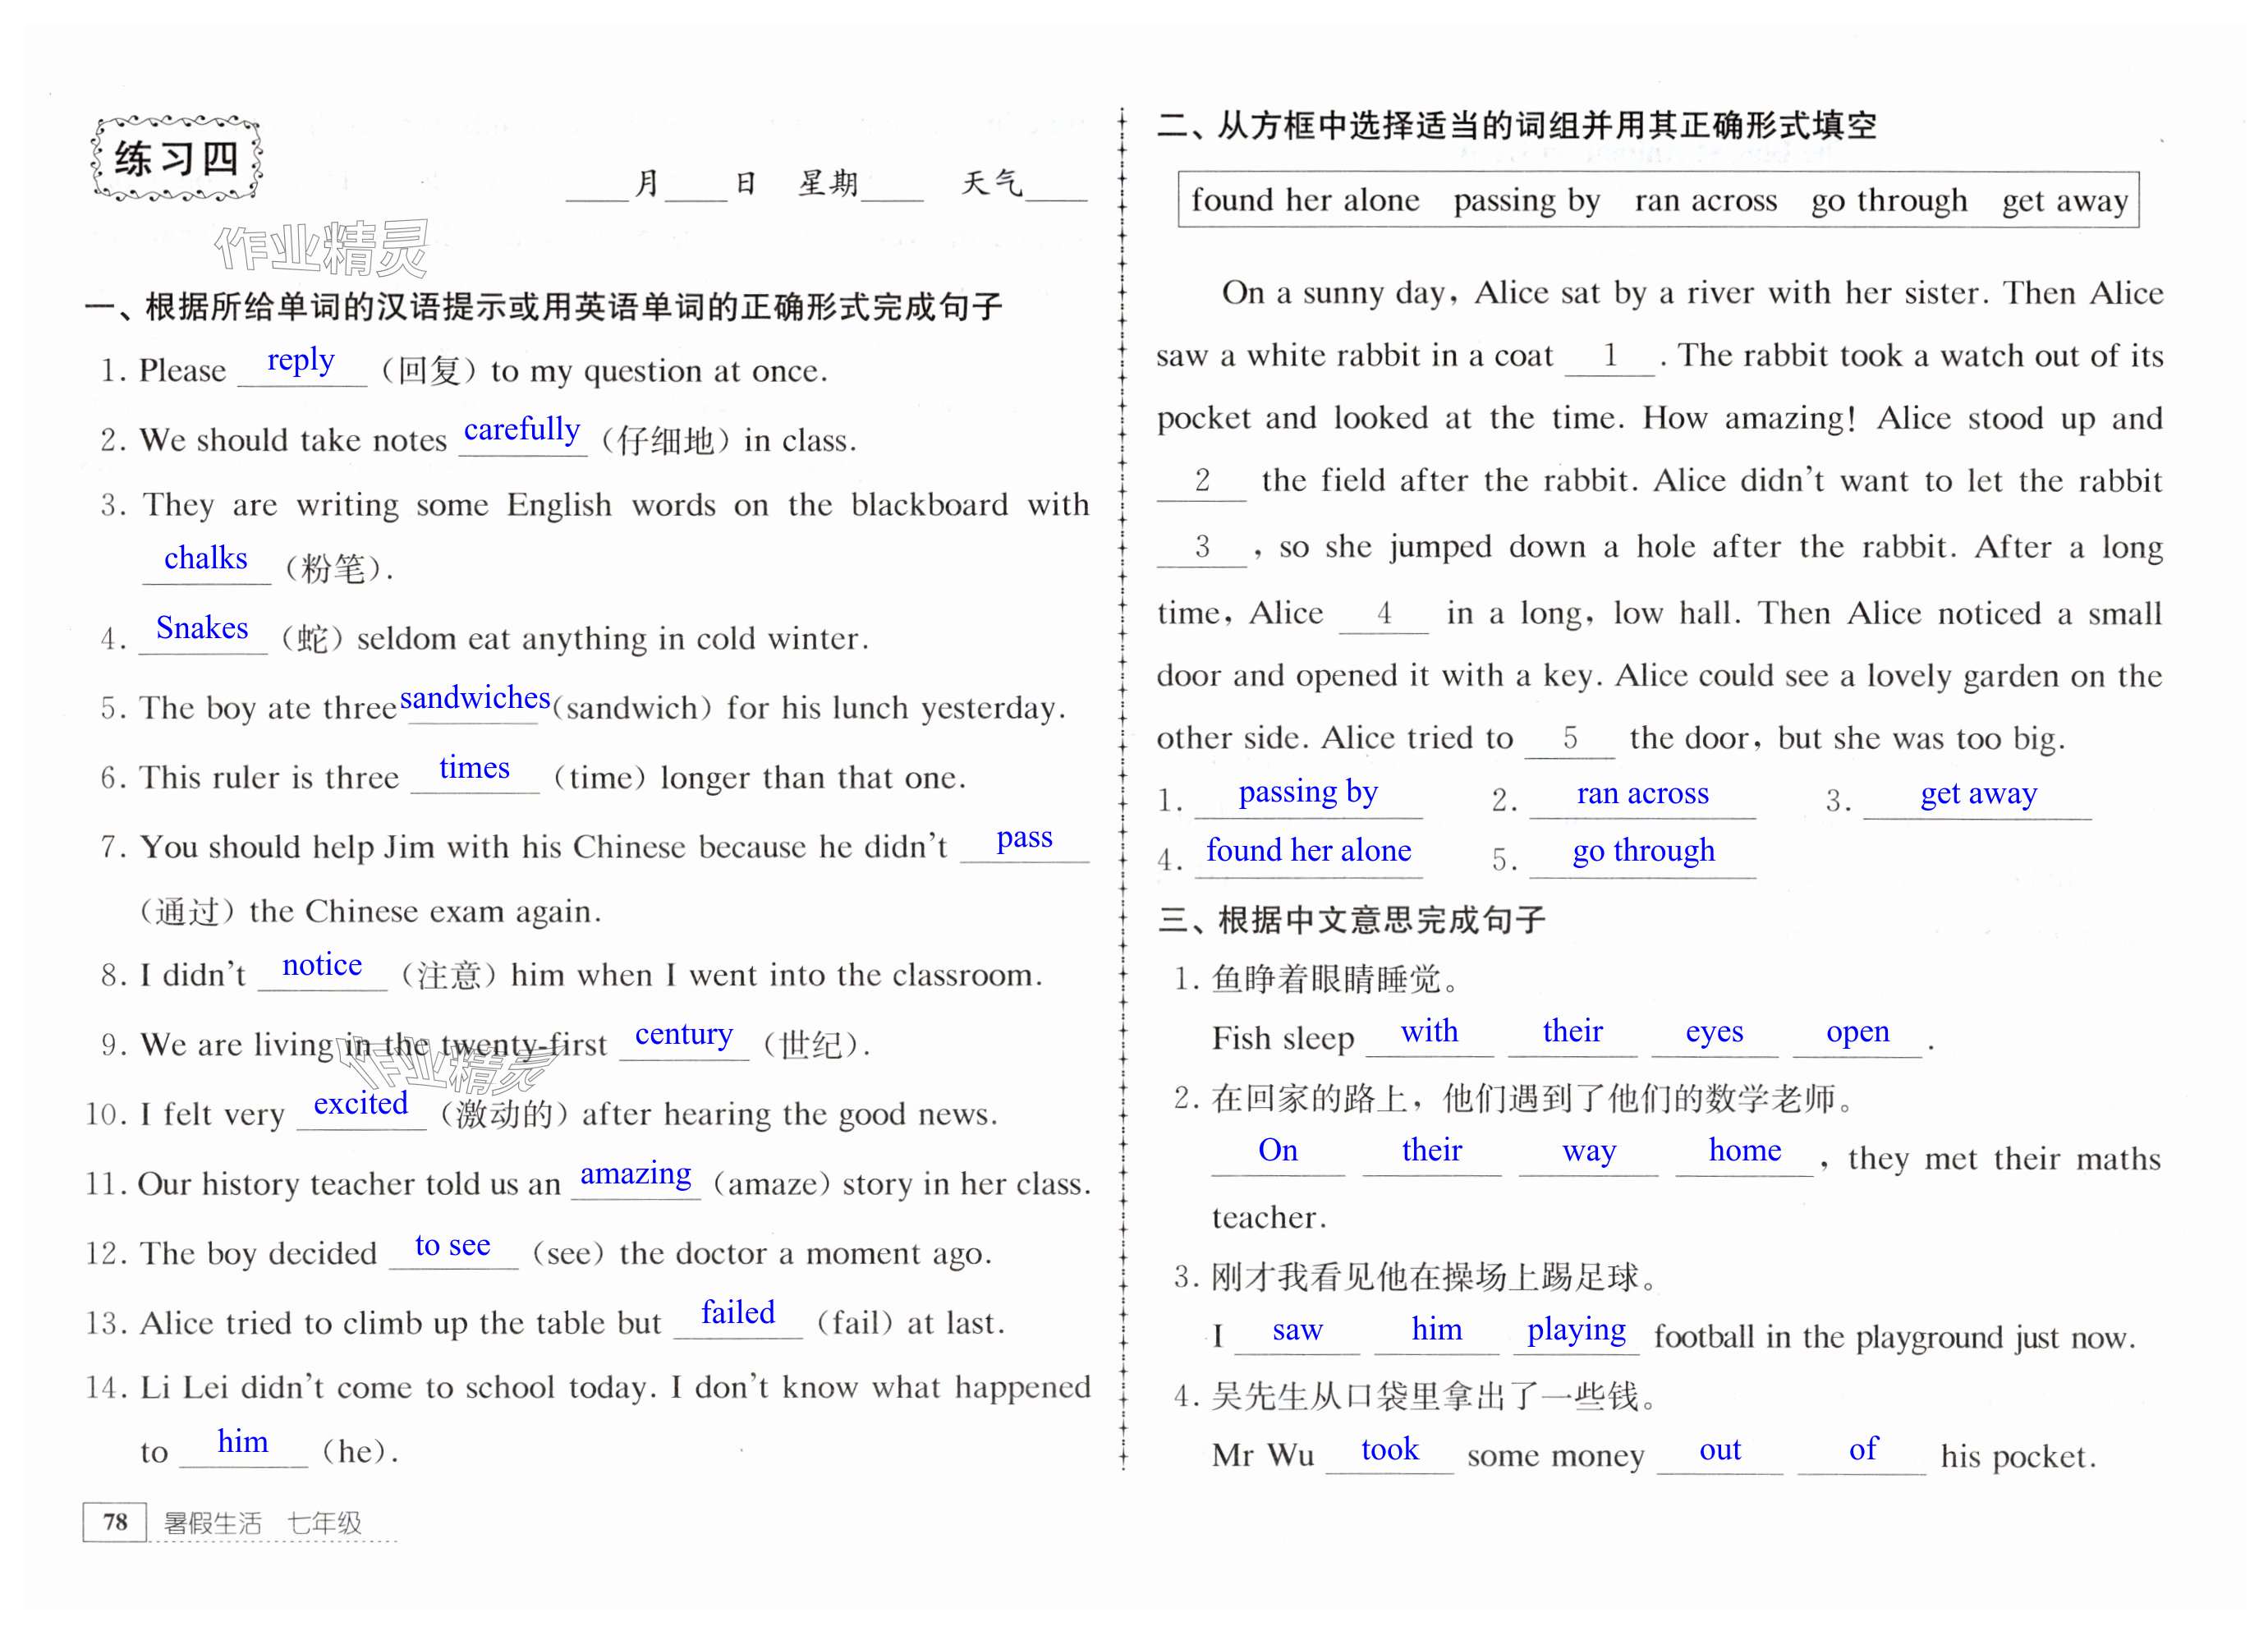This screenshot has height=1631, width=2268.
Task: Click blank number 4 in the passage
Action: click(x=1384, y=613)
